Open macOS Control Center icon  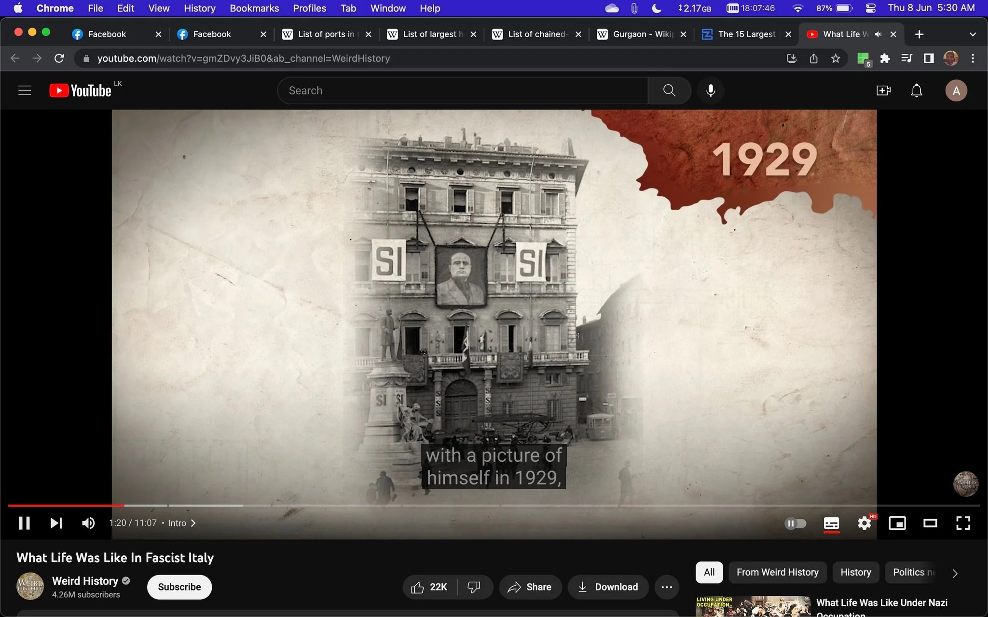870,8
